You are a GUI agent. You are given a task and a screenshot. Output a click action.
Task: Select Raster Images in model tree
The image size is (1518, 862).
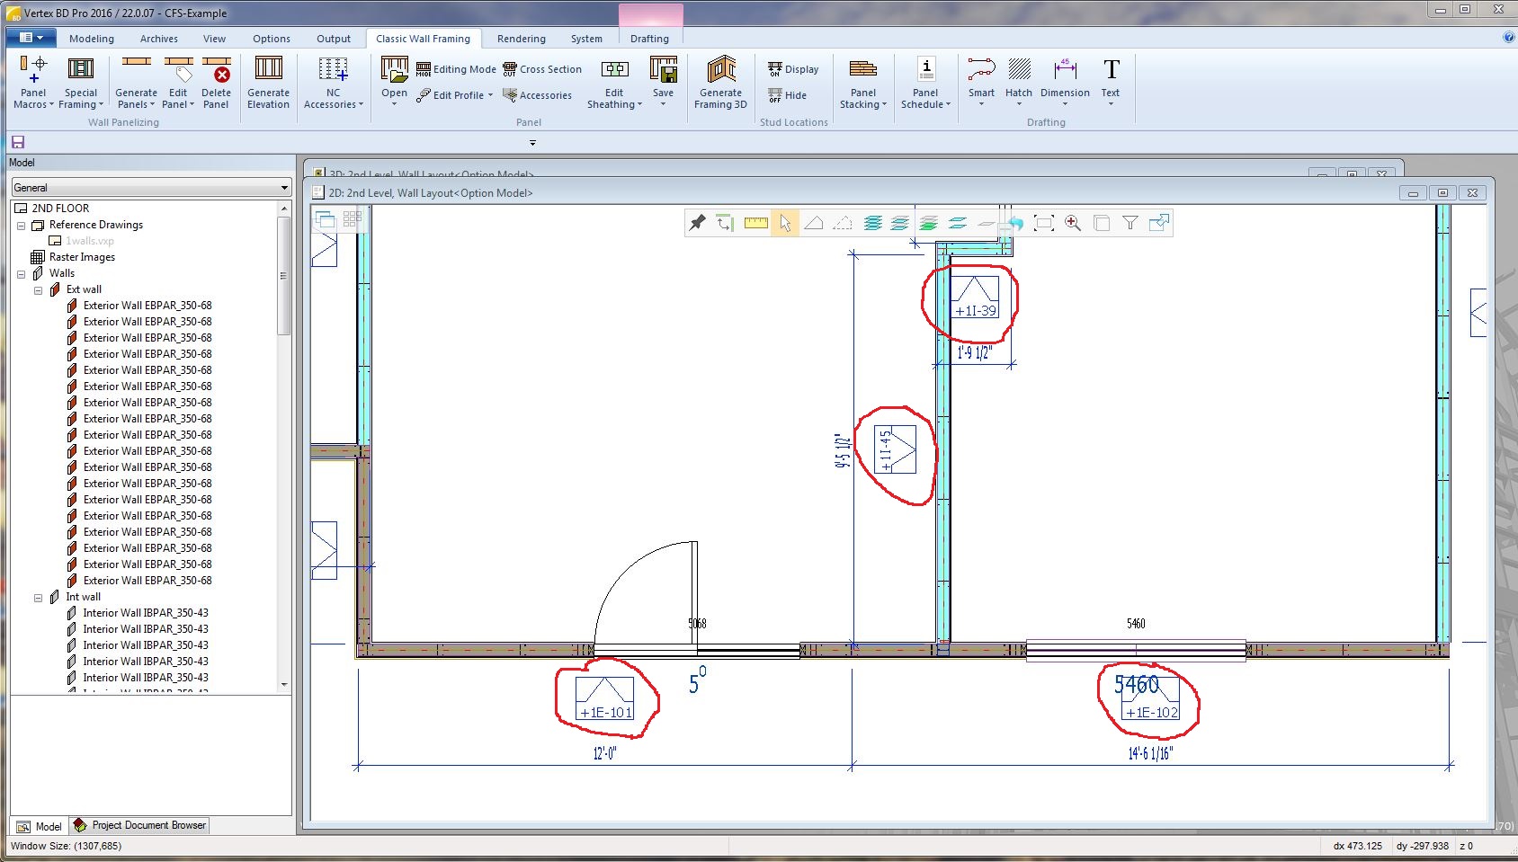click(x=82, y=257)
